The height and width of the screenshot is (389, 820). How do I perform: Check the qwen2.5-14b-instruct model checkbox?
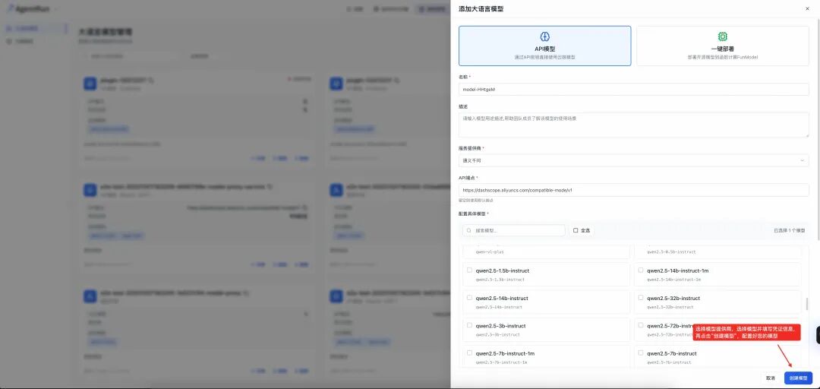tap(469, 297)
